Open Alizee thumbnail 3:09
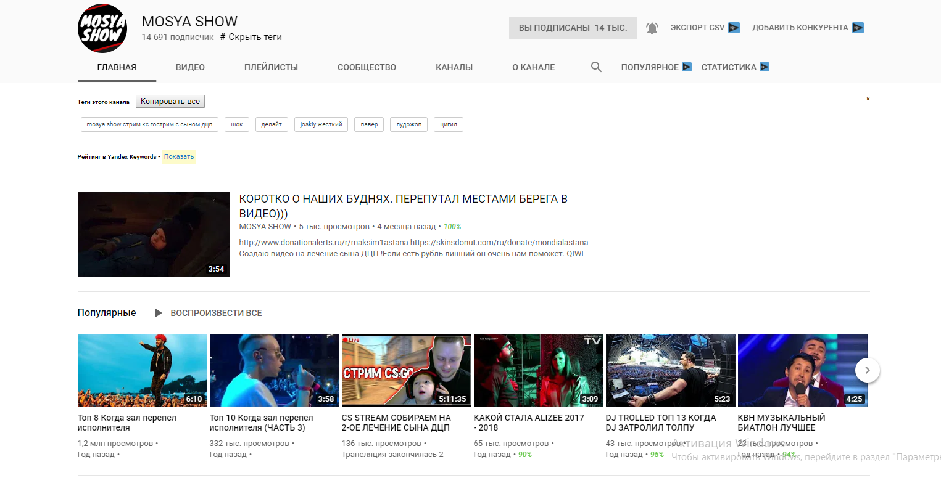Screen dimensions: 941x478 coord(539,370)
